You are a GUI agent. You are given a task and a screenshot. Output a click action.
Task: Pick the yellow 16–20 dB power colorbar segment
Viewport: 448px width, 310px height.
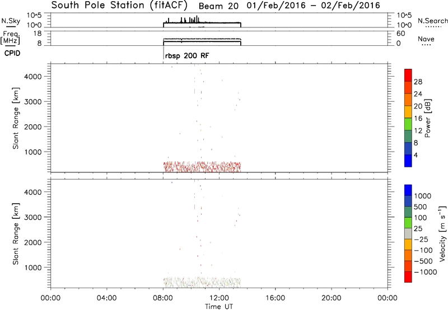(x=408, y=112)
